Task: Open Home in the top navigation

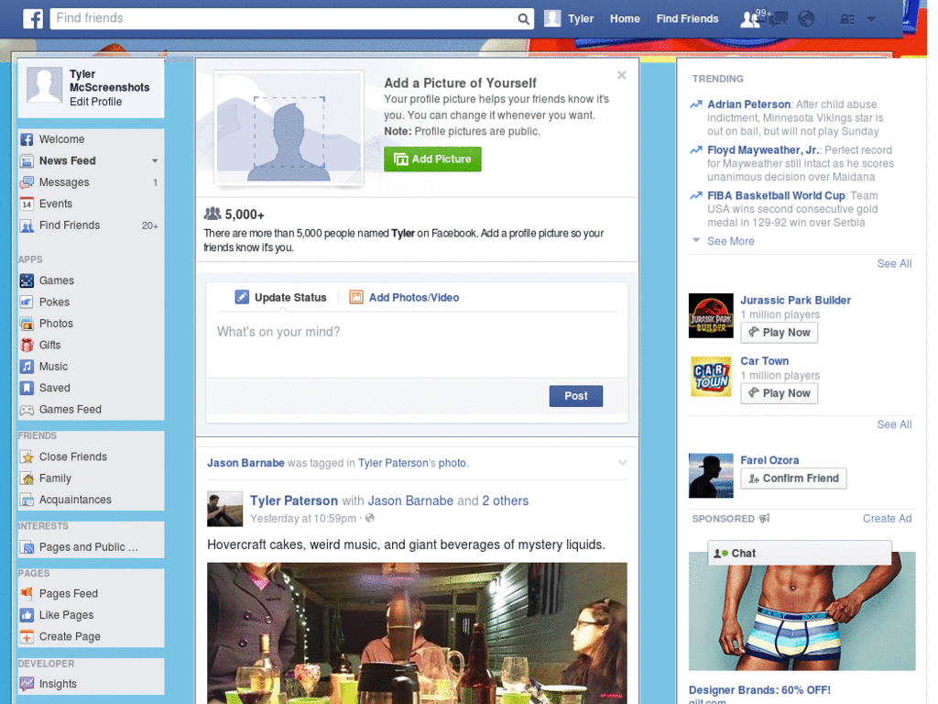Action: click(x=625, y=18)
